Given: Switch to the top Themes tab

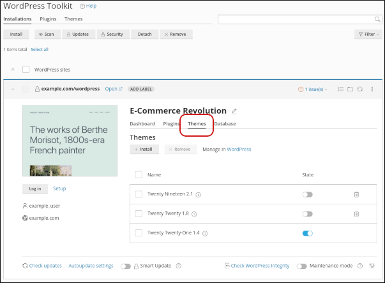Looking at the screenshot, I should click(73, 19).
